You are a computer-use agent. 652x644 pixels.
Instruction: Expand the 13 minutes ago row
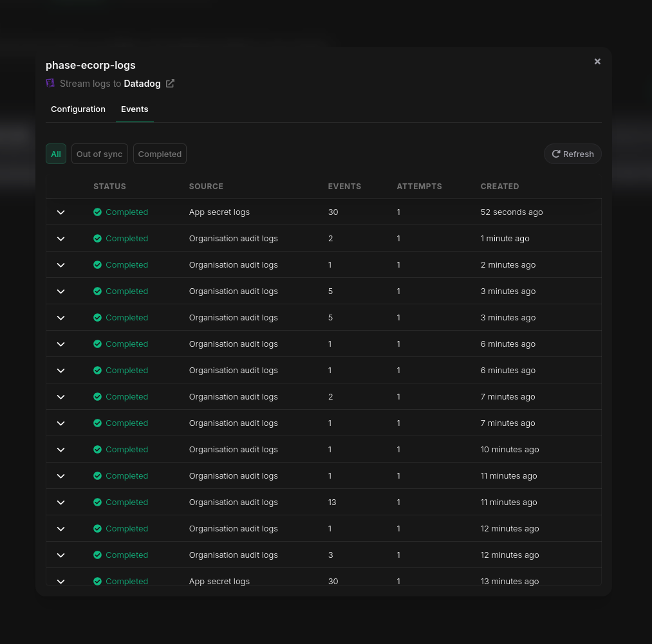[x=61, y=581]
